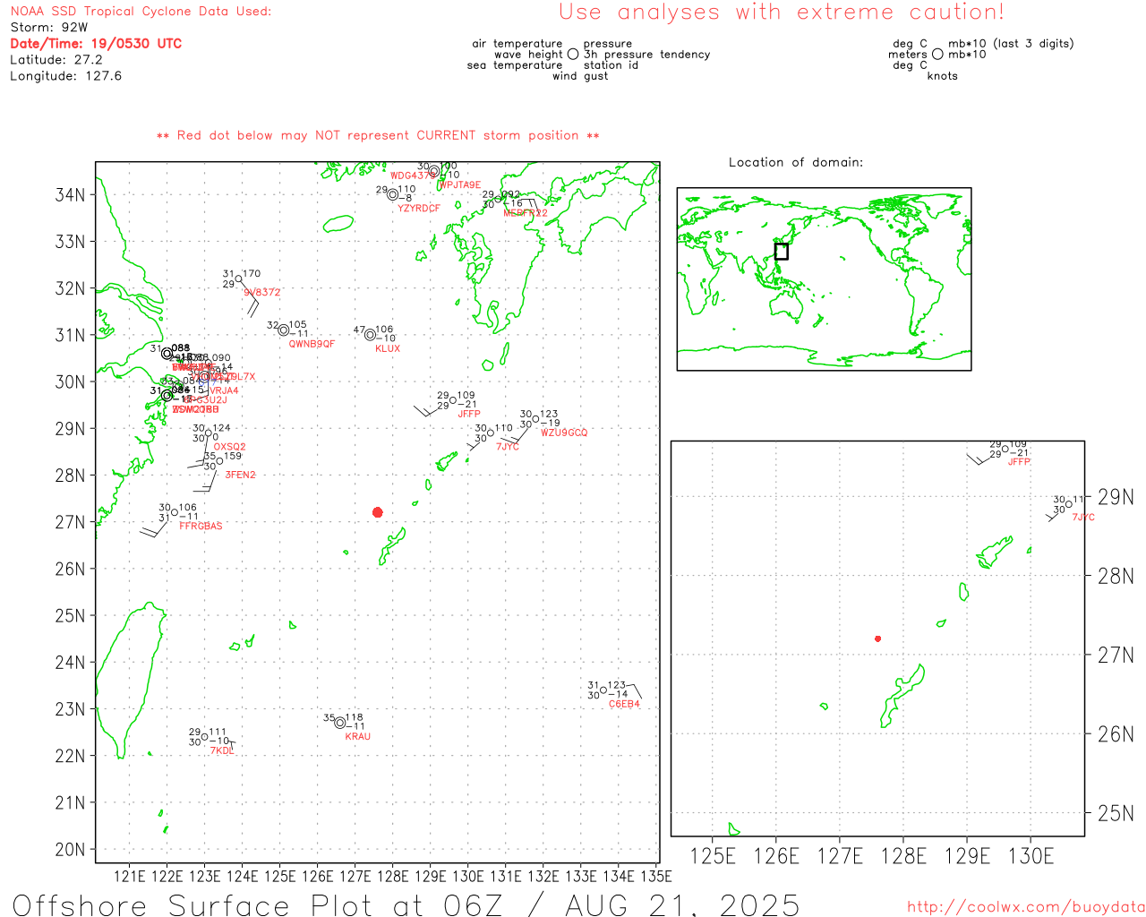Click legend text 'mb*10 (last 3 digits)'

[x=1011, y=44]
